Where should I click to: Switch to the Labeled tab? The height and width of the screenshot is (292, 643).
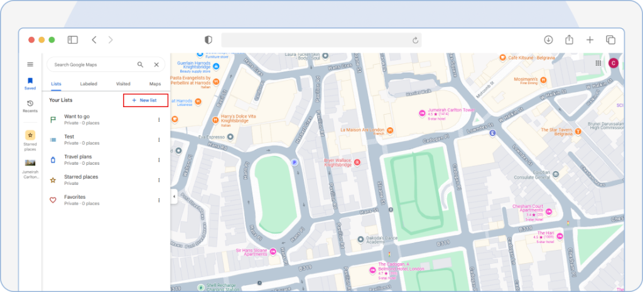click(89, 84)
